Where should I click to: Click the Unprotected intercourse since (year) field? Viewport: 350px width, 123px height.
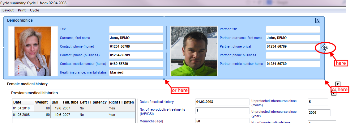coord(319,113)
